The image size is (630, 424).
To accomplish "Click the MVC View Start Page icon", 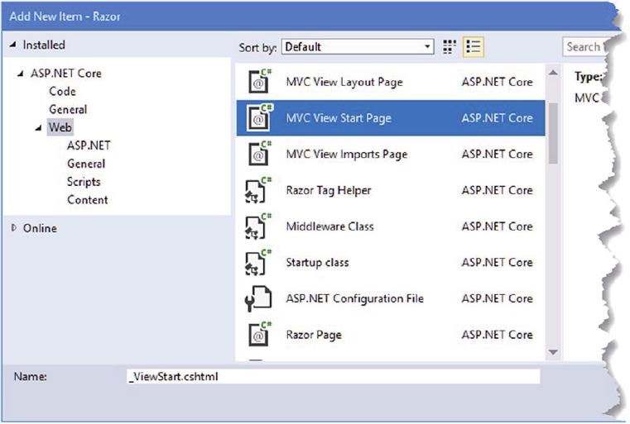I will point(260,118).
